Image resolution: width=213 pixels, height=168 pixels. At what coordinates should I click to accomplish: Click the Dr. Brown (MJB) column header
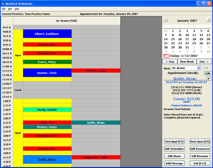pos(67,21)
